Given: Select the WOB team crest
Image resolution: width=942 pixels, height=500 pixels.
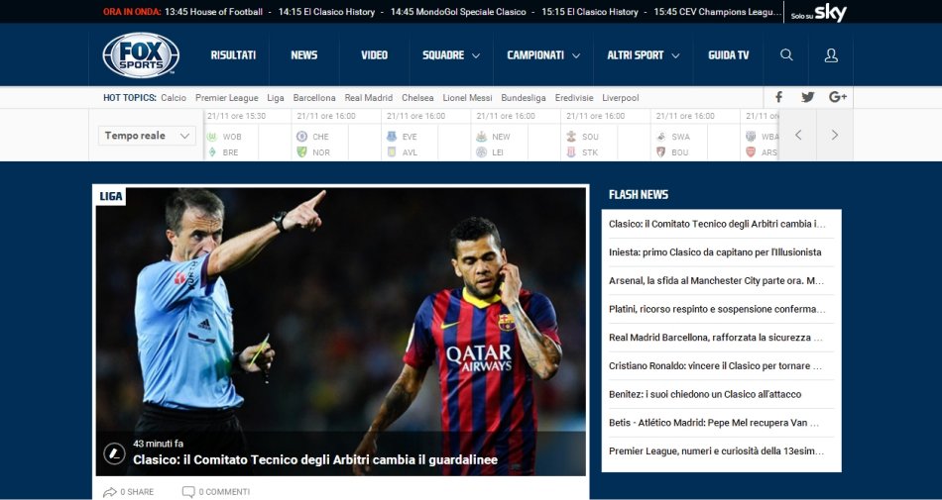Looking at the screenshot, I should (x=211, y=137).
